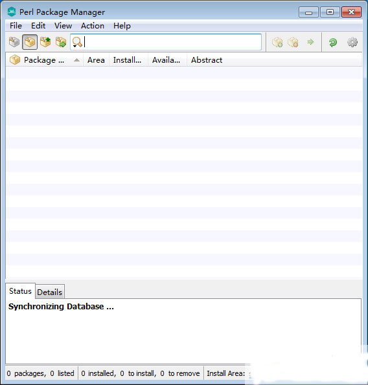Toggle installed packages view icon
This screenshot has height=385, width=368.
[30, 42]
